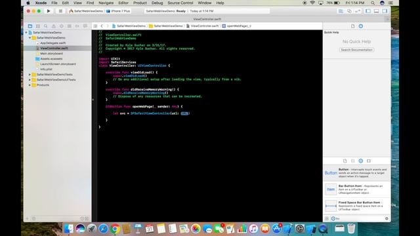Image resolution: width=420 pixels, height=236 pixels.
Task: Open the SafariWebViewDemo scheme dropdown
Action: (x=86, y=11)
